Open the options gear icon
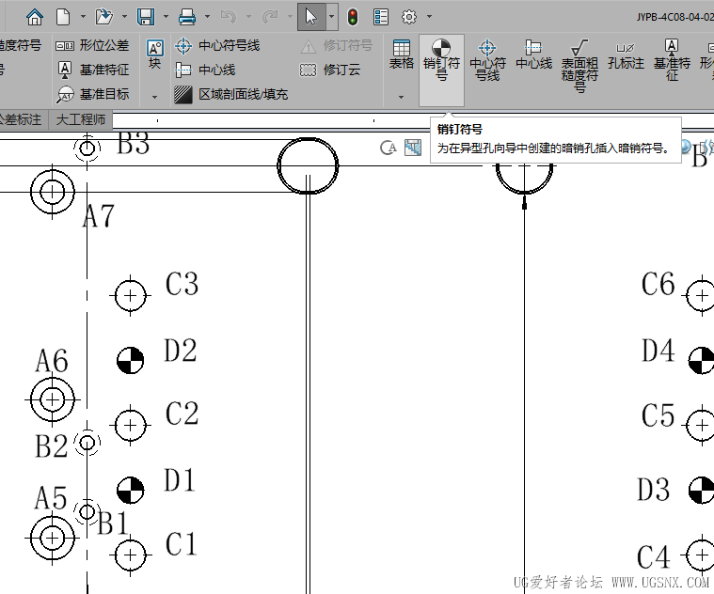This screenshot has height=594, width=714. pyautogui.click(x=409, y=17)
